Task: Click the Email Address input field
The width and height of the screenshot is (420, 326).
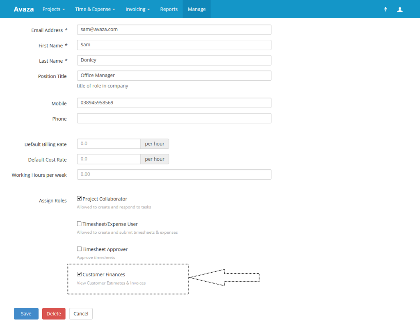Action: [x=174, y=30]
